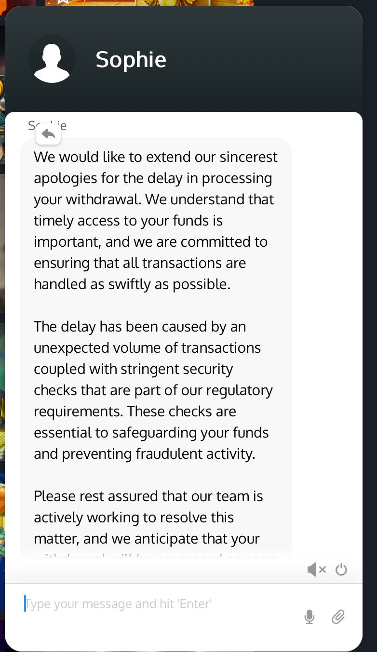The width and height of the screenshot is (377, 652).
Task: Click the agent name Sophie in header
Action: (x=131, y=60)
